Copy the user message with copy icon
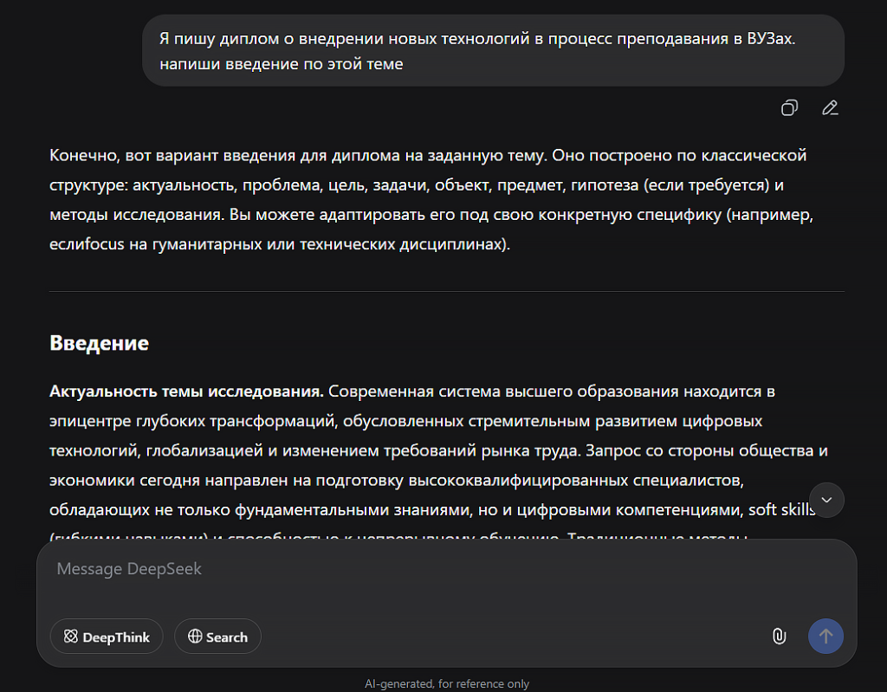 pyautogui.click(x=789, y=108)
